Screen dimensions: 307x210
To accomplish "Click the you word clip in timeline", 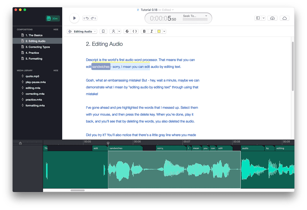I will pos(205,148).
